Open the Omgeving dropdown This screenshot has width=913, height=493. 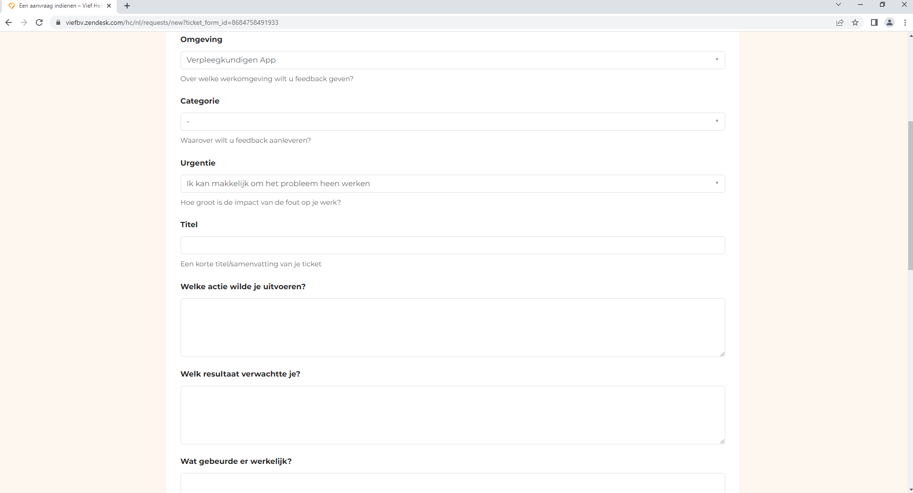(x=452, y=60)
